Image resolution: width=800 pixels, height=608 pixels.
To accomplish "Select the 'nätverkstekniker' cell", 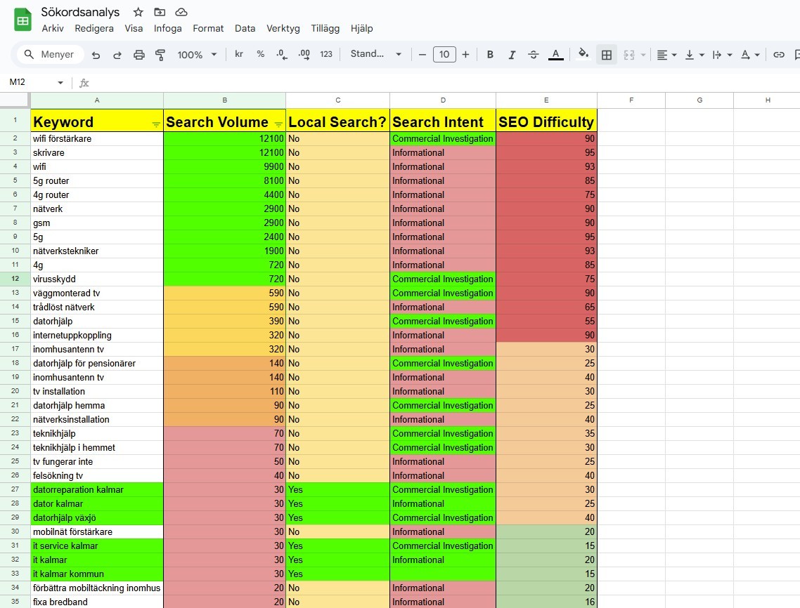I will 97,251.
